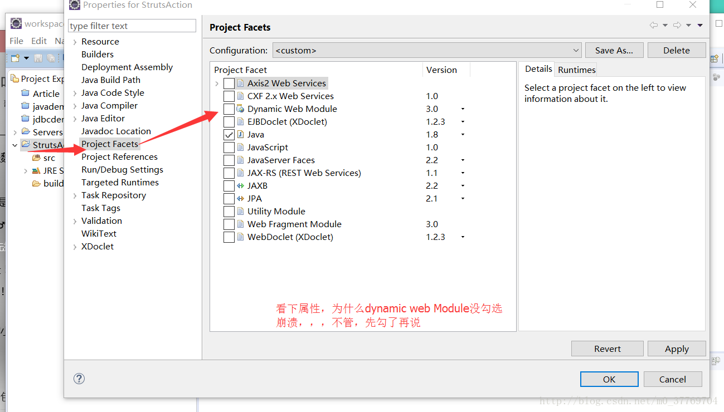Screen dimensions: 724x412
Task: Click the JRE System Library icon
Action: tap(37, 170)
